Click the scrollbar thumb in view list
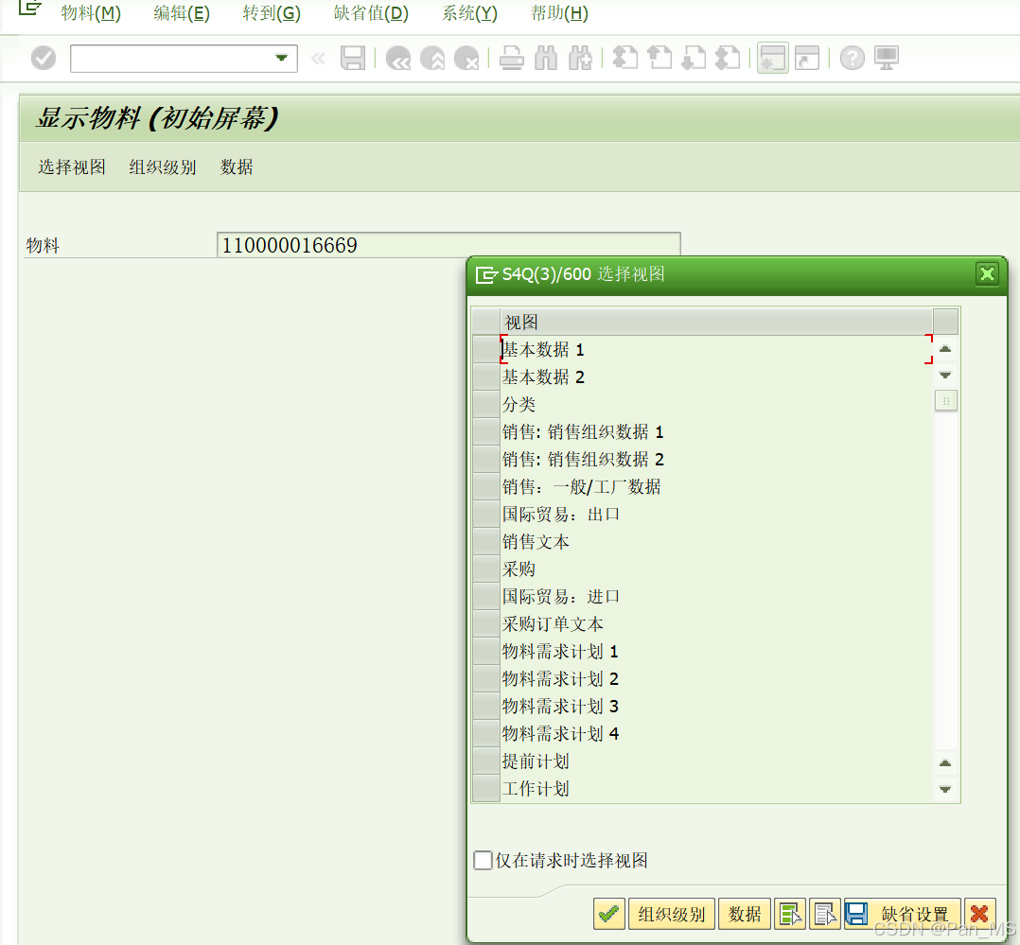 tap(946, 401)
